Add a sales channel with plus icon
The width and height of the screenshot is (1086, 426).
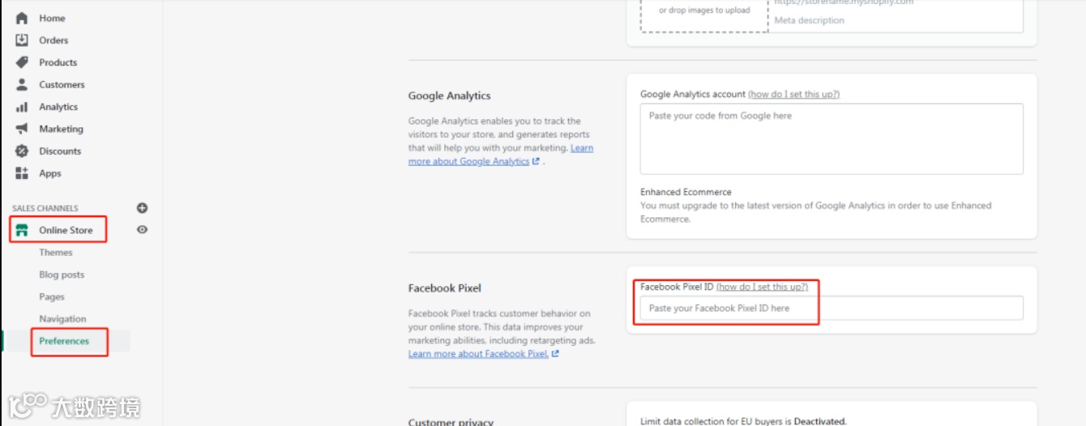click(x=143, y=208)
